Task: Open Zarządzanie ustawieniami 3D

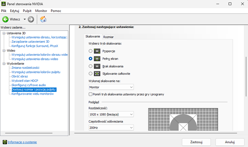Action: 30,42
